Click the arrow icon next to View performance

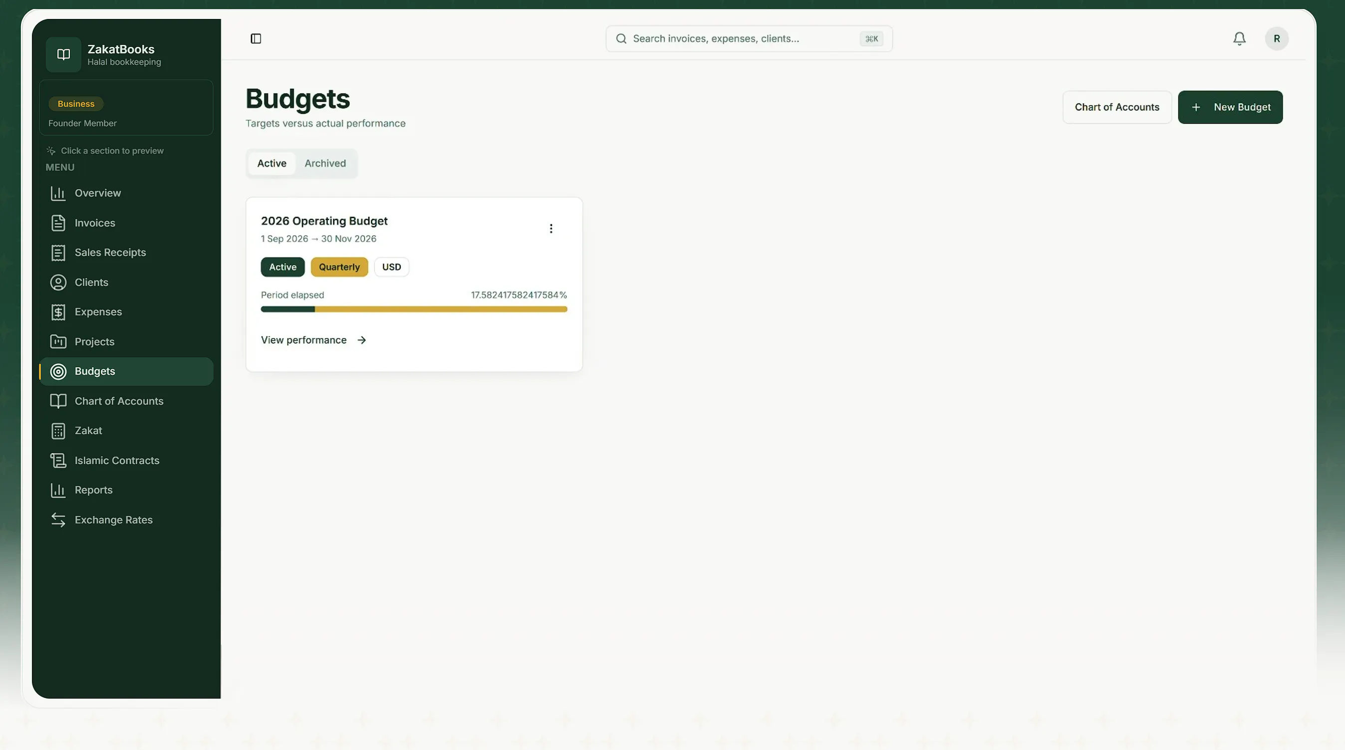coord(362,340)
